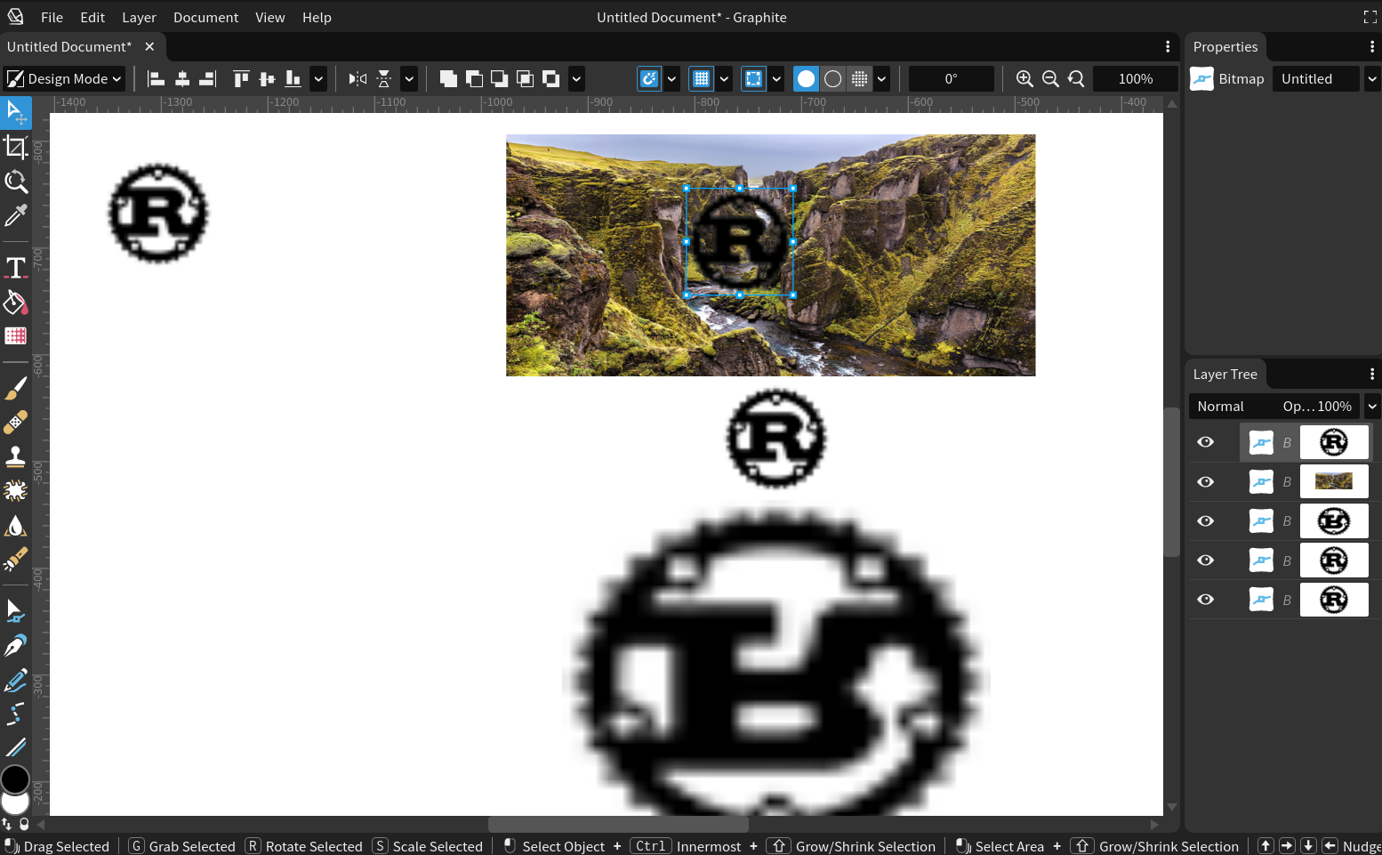The image size is (1382, 855).
Task: Choose the Freehand pencil tool
Action: pos(16,681)
